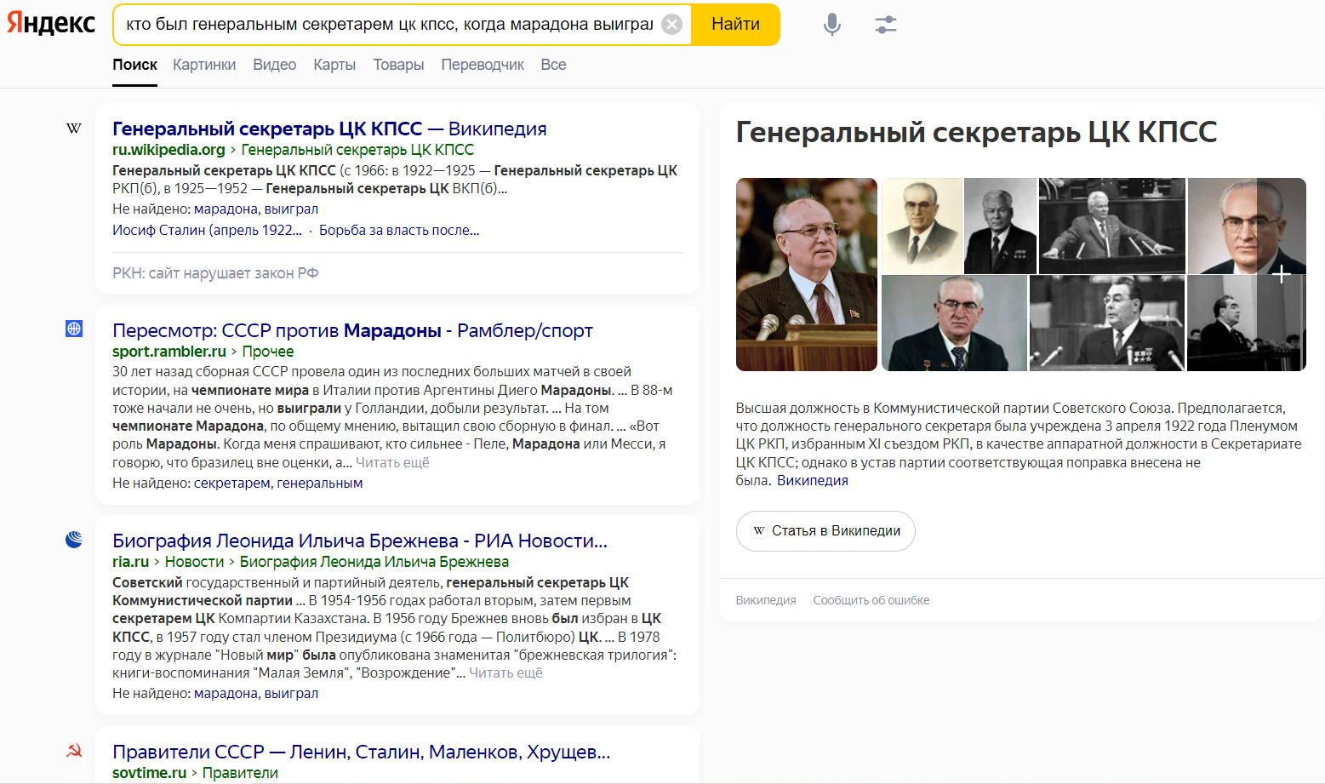Click the missing word link марадона under the Wikipedia result

coord(226,209)
